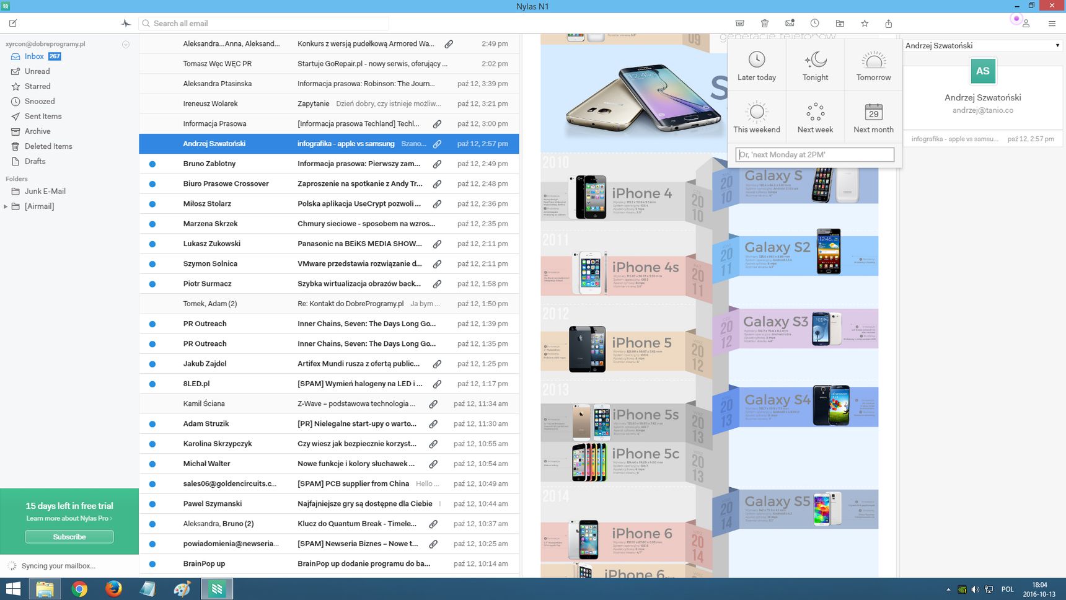Snooze email until Tonight
The image size is (1066, 600).
815,66
